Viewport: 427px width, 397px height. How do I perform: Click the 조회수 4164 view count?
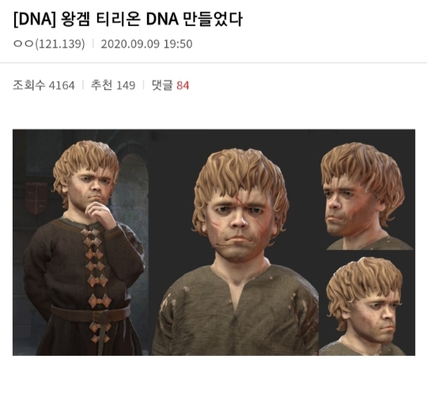point(43,85)
